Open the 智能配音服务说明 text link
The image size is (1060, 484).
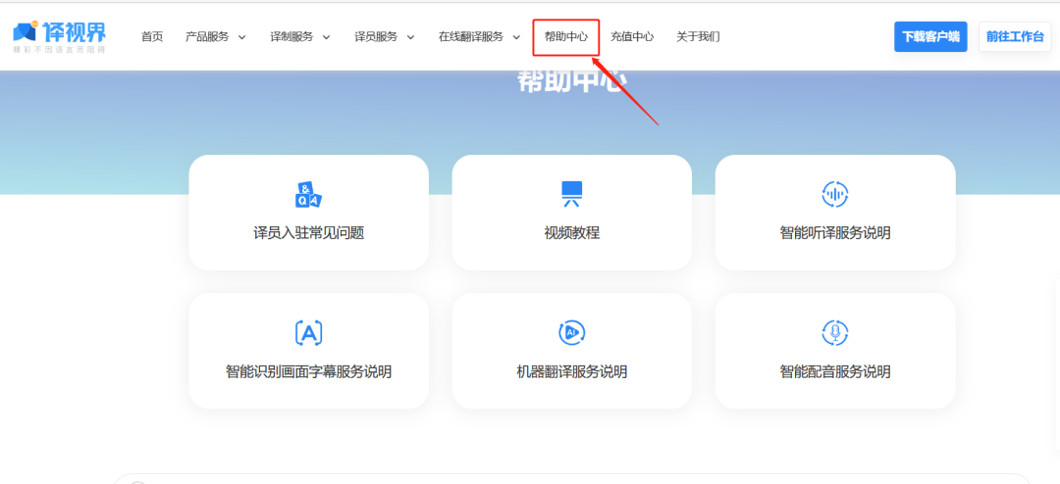(x=835, y=372)
